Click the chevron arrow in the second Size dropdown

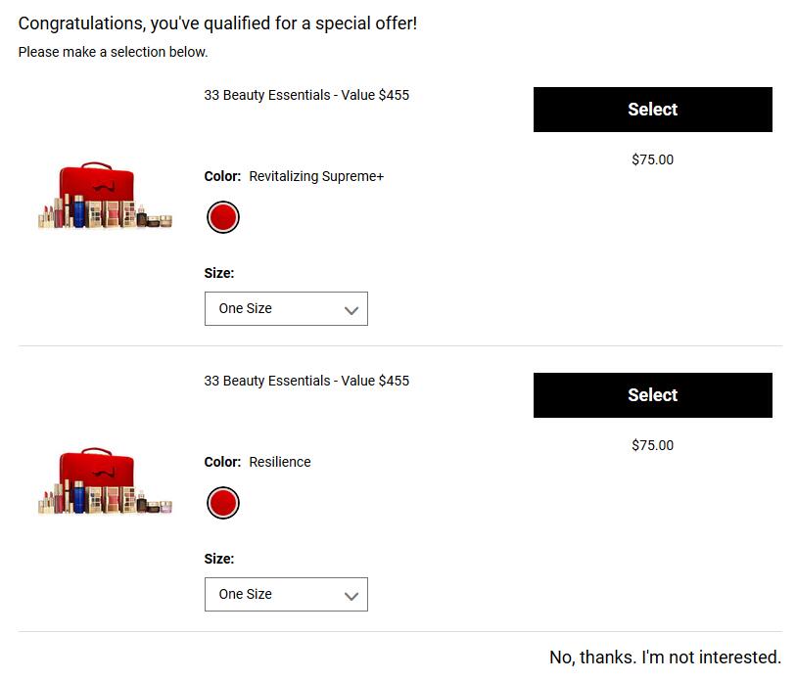tap(351, 596)
